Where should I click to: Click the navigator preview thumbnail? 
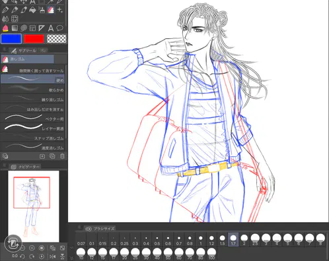pyautogui.click(x=34, y=206)
